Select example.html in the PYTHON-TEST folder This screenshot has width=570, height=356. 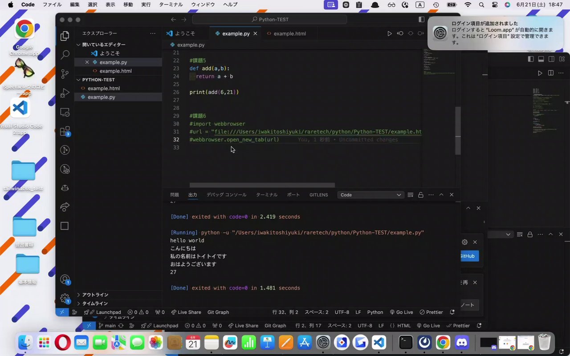click(118, 88)
